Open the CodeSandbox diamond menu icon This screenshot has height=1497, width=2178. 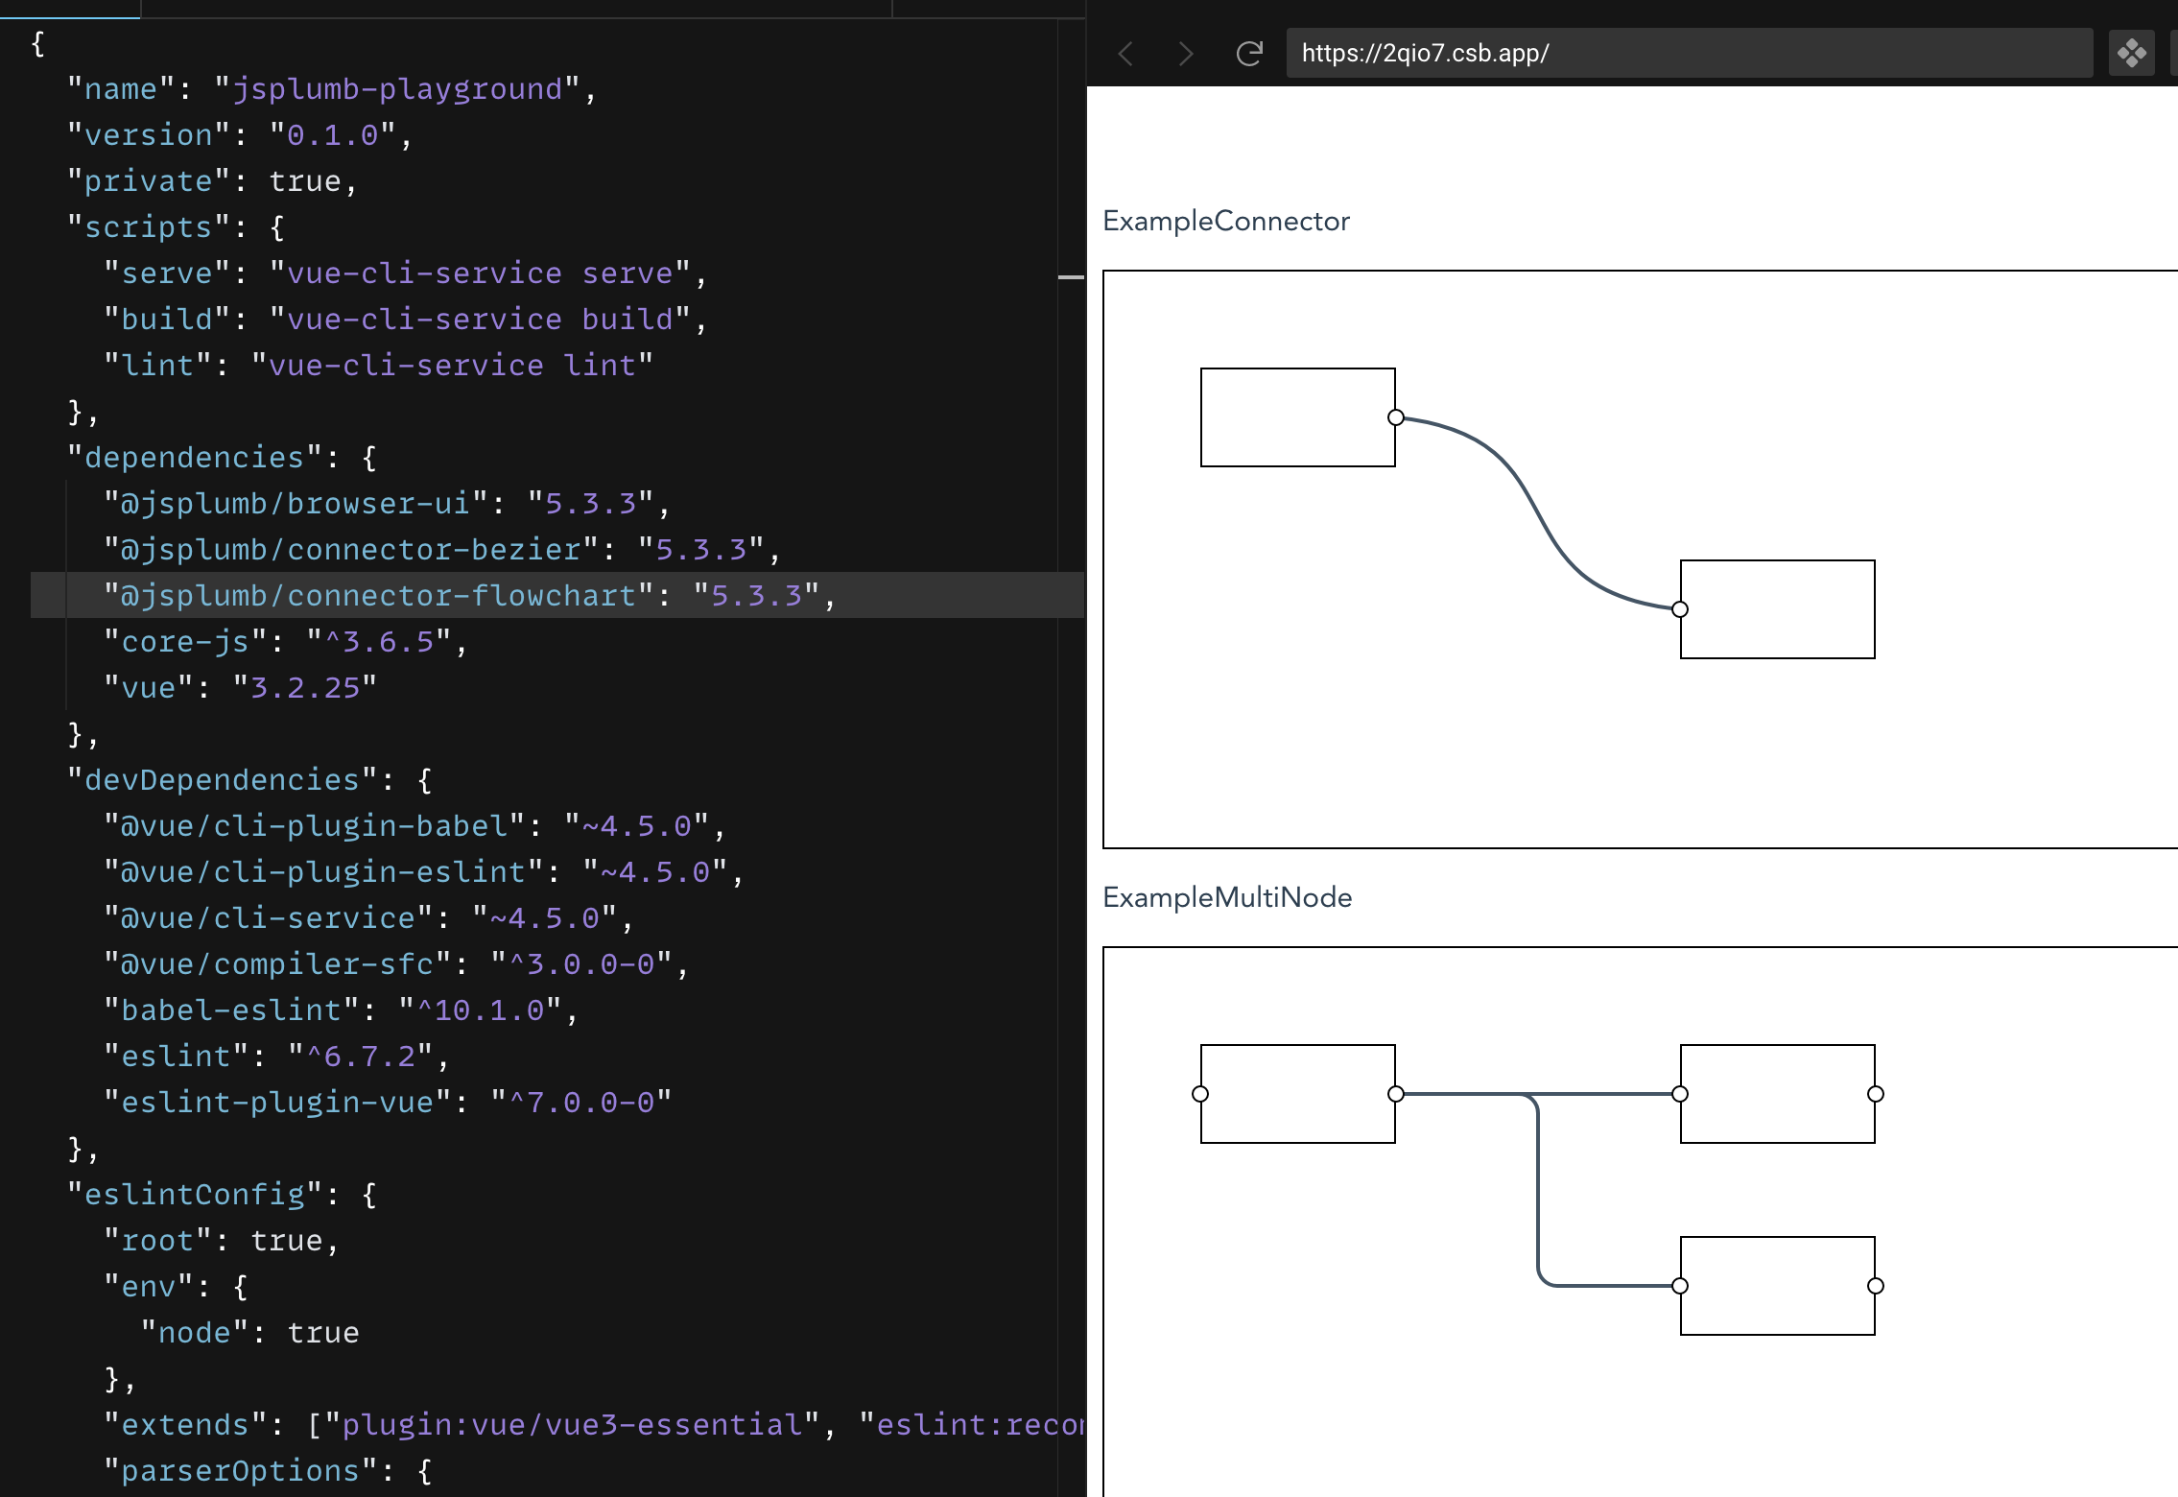coord(2133,54)
